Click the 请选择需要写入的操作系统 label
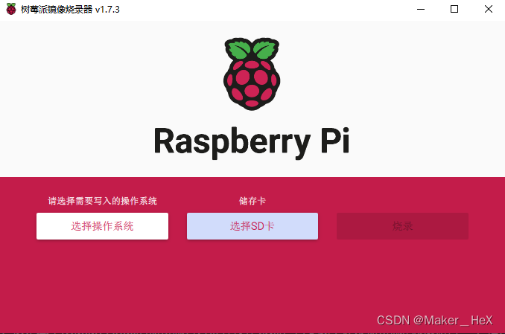 pyautogui.click(x=103, y=201)
